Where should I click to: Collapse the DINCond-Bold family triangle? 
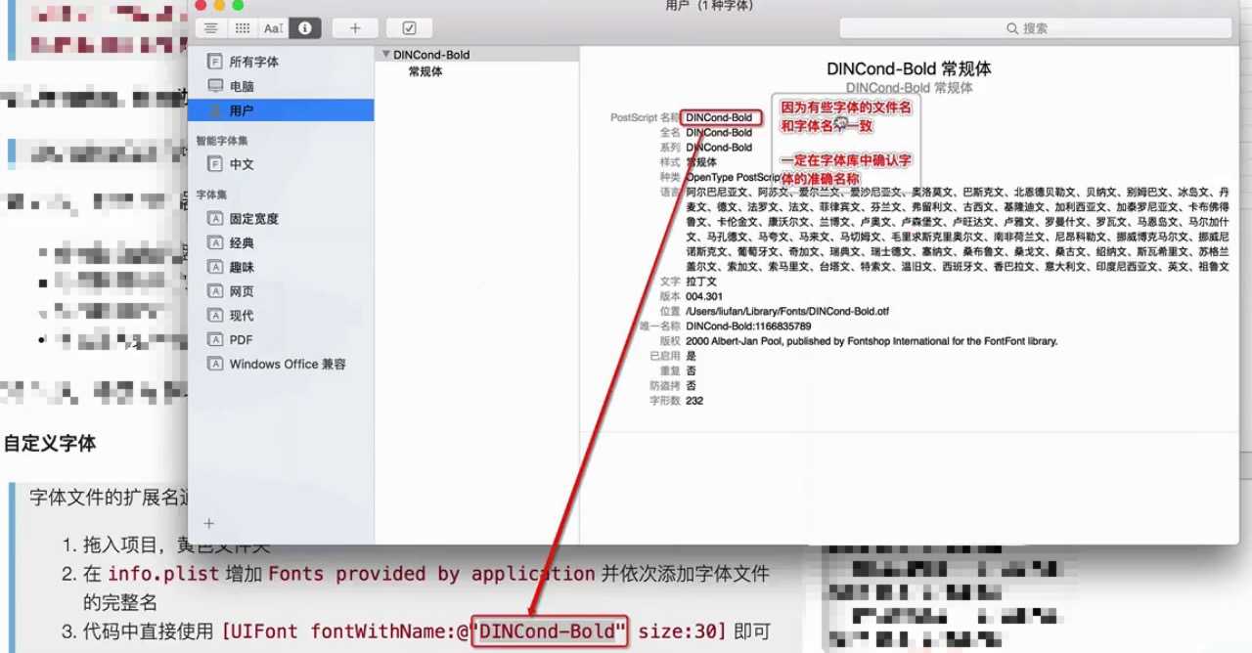(386, 55)
